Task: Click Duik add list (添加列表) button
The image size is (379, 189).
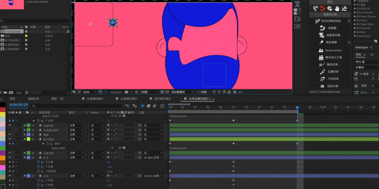Action: tap(330, 86)
